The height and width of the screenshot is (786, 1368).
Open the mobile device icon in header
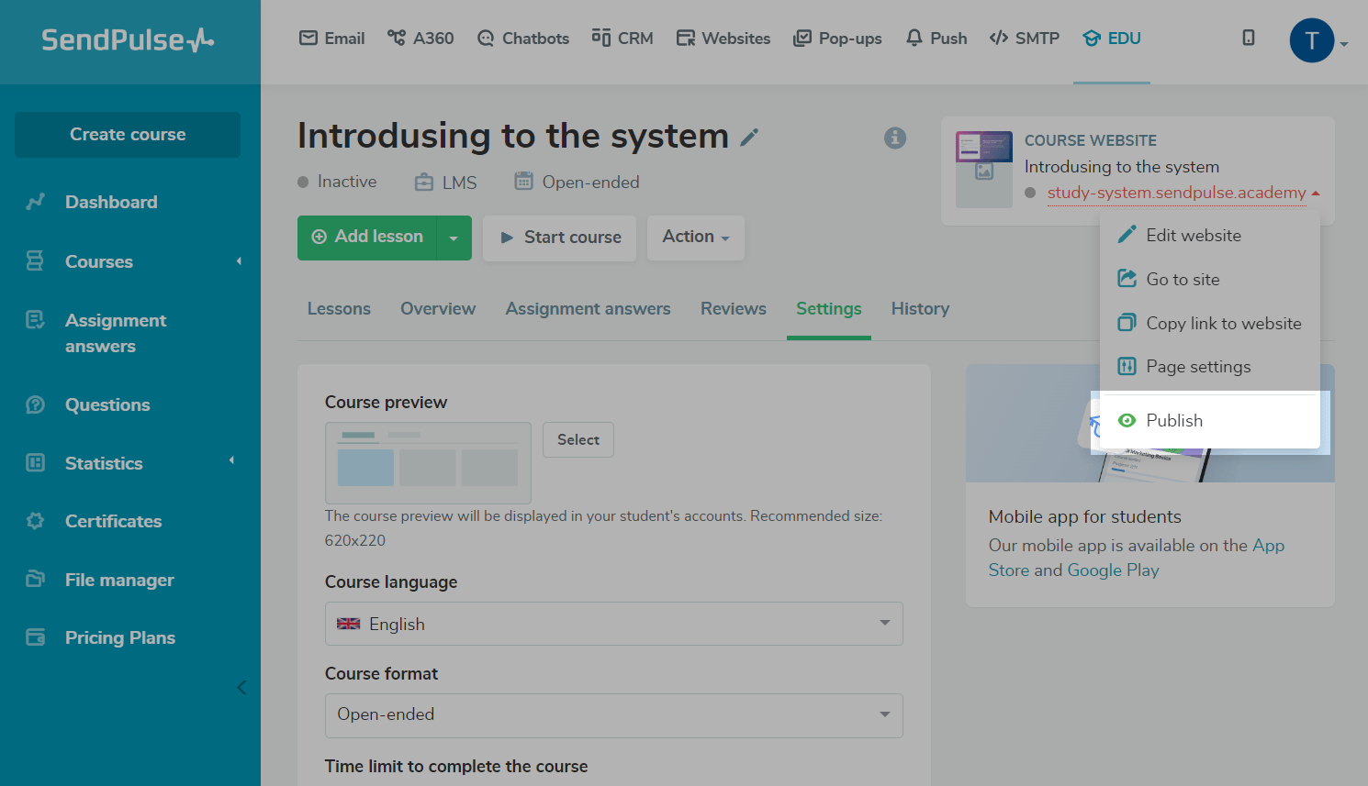[1249, 38]
